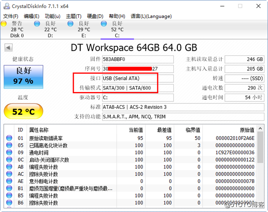Select the Disk 0 warning status circle
The height and width of the screenshot is (212, 268).
(x=3, y=24)
